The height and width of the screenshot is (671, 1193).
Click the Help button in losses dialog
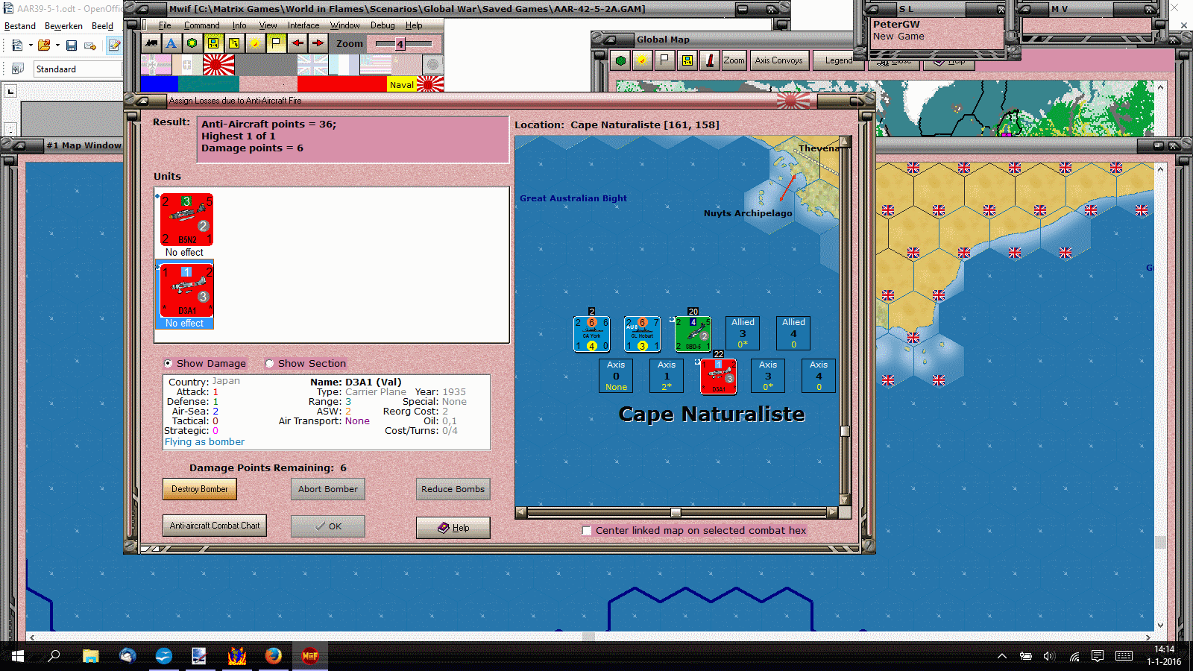(453, 528)
